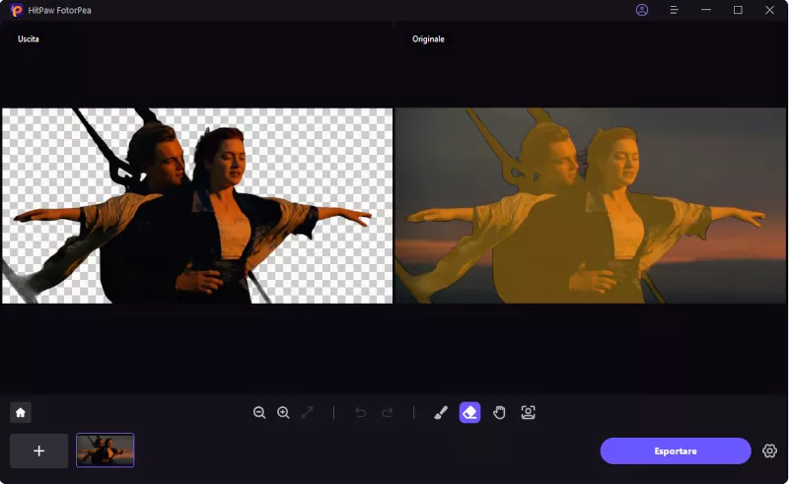This screenshot has height=484, width=789.
Task: Expand the hamburger main menu
Action: pos(674,10)
